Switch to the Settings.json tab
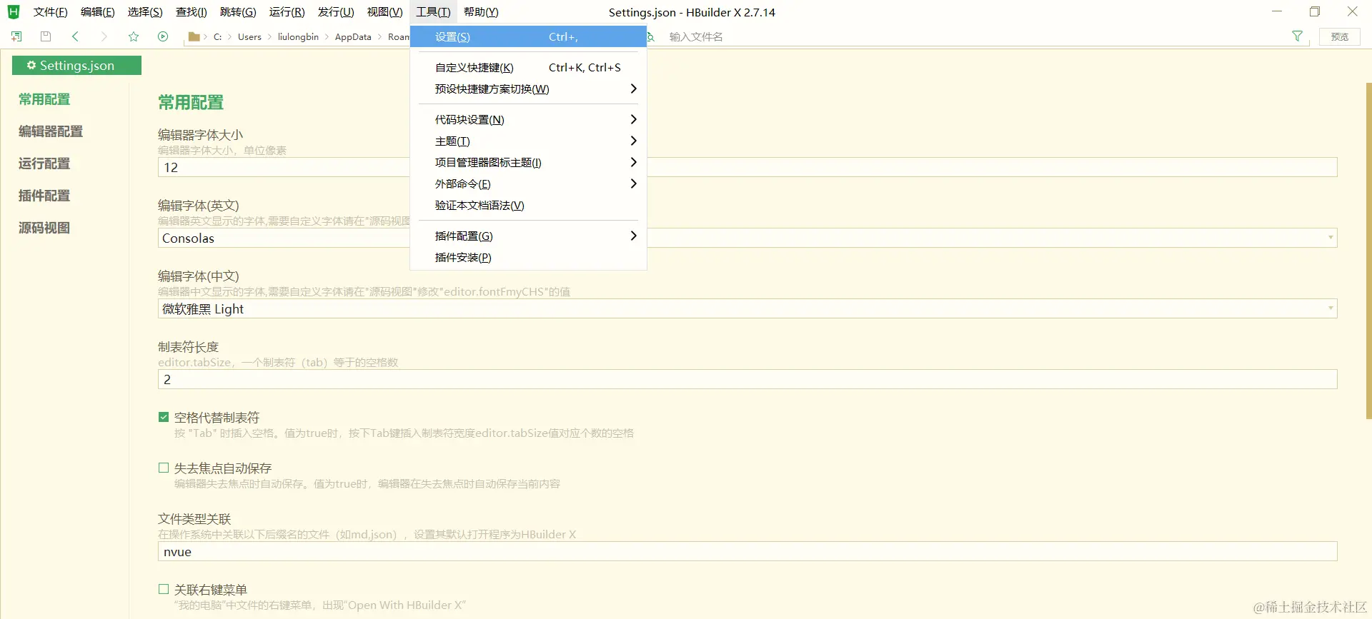1372x619 pixels. pos(76,65)
